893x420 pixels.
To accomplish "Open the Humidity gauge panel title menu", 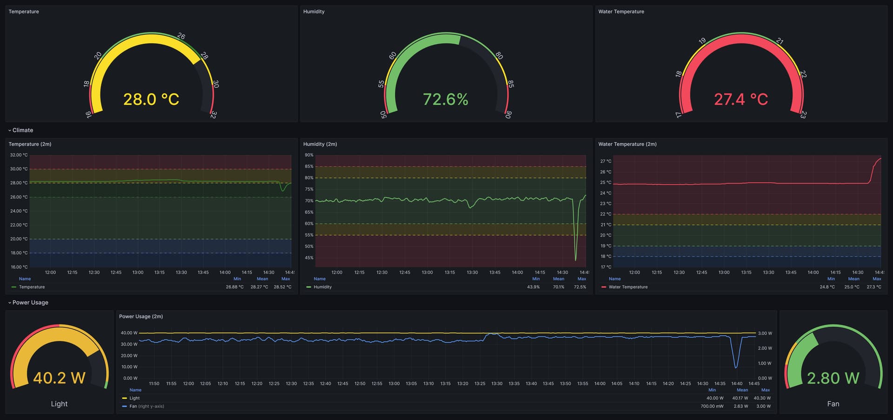I will click(x=313, y=12).
